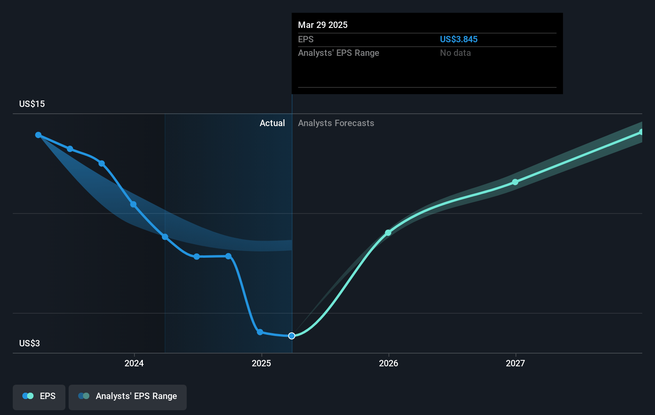
Task: Click the 'Analysts Forecasts' label
Action: coord(336,123)
